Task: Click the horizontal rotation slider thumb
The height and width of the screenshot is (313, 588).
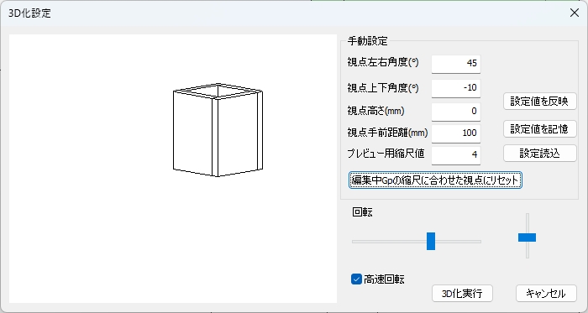Action: (x=431, y=241)
